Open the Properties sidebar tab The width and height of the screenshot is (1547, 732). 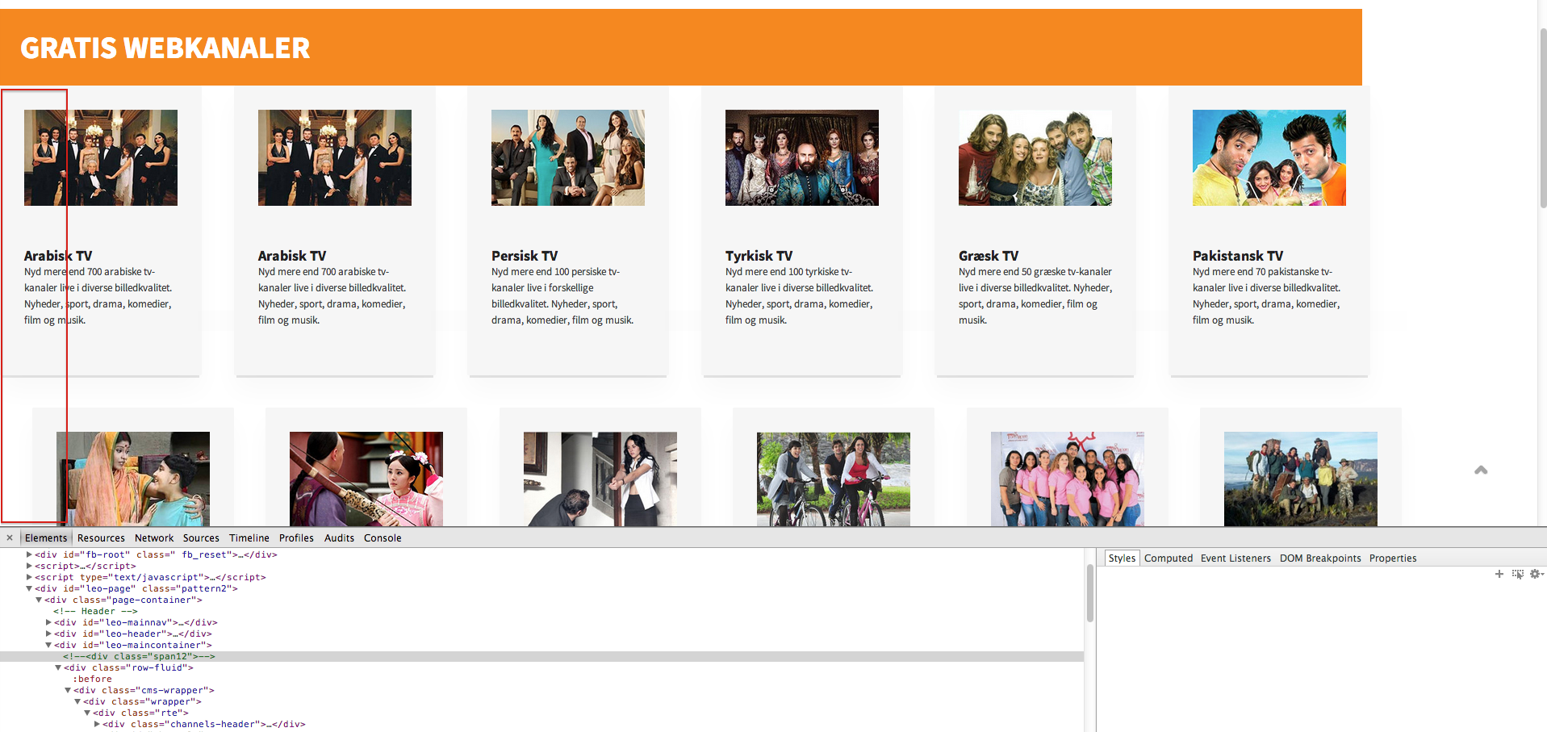pyautogui.click(x=1393, y=558)
